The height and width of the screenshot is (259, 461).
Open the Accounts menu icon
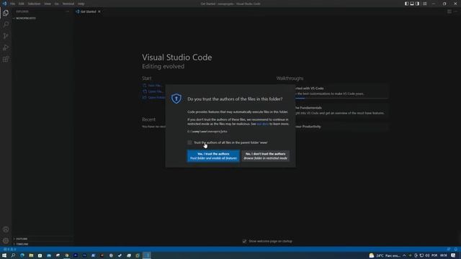click(x=6, y=230)
